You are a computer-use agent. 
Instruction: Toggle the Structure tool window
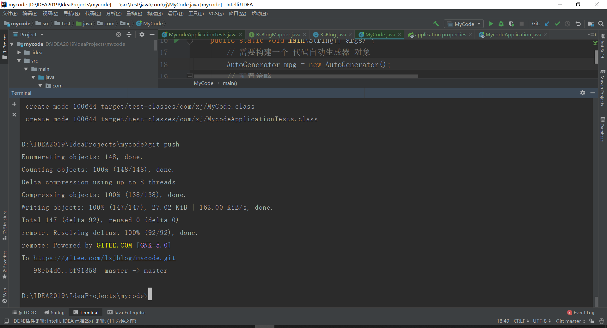click(5, 225)
